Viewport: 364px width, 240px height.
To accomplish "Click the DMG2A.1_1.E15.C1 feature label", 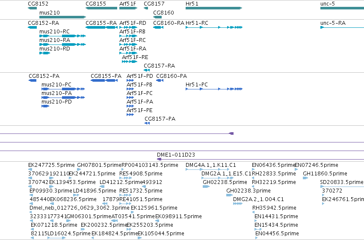I will 226,174.
